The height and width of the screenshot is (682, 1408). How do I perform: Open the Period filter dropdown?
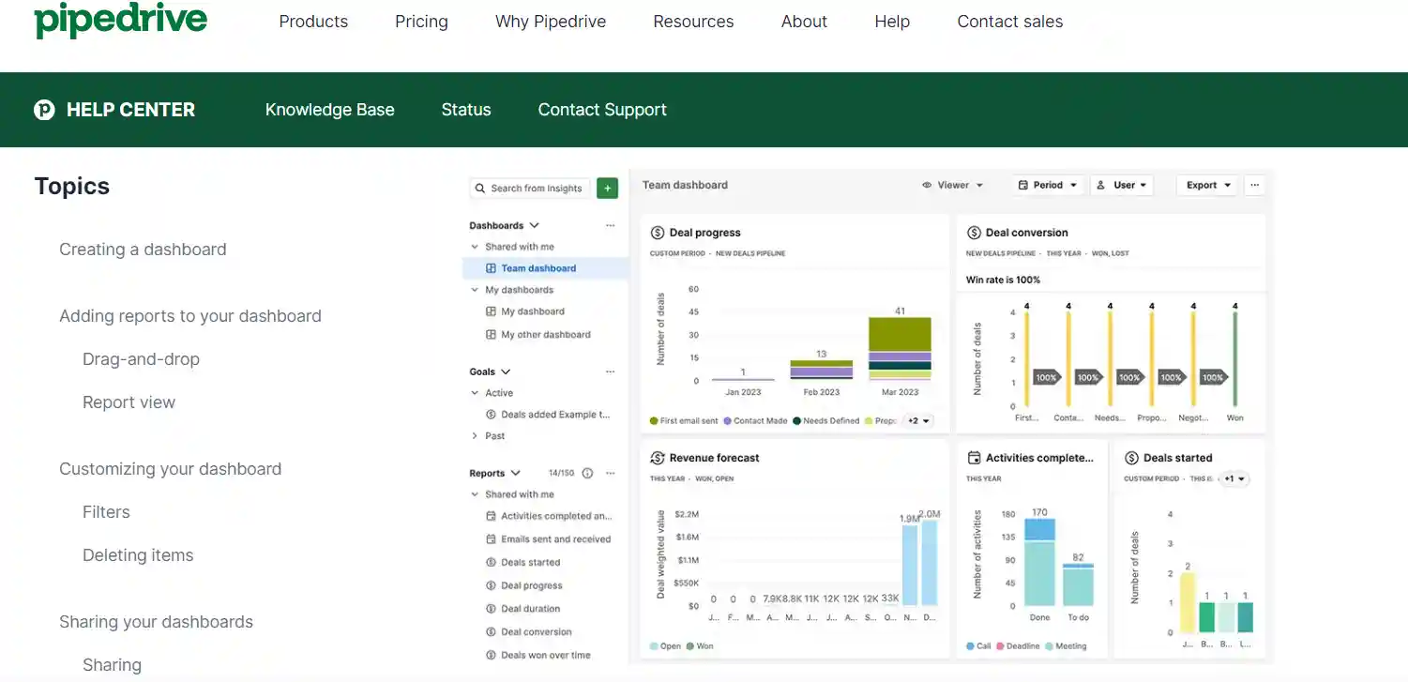1047,186
